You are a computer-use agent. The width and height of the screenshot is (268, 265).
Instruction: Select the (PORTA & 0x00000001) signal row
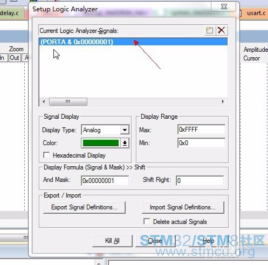coord(133,42)
